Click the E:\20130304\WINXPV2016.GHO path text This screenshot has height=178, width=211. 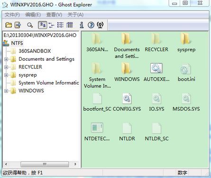point(40,35)
